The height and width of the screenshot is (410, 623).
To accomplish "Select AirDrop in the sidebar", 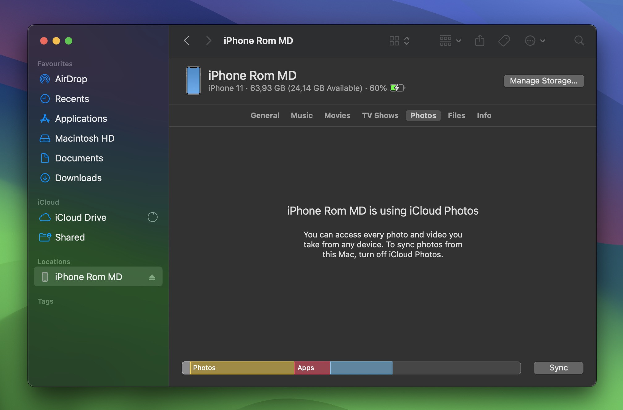I will 98,79.
